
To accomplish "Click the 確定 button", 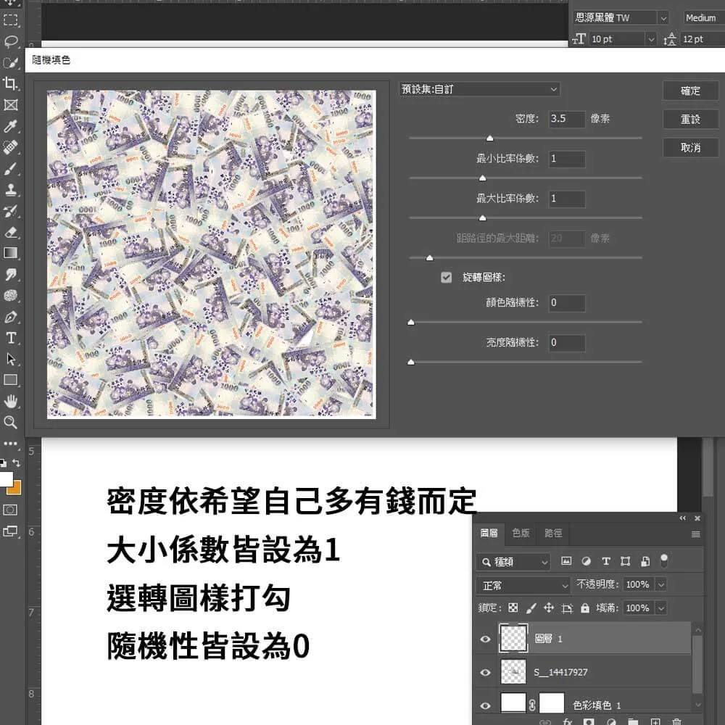I will [x=691, y=91].
